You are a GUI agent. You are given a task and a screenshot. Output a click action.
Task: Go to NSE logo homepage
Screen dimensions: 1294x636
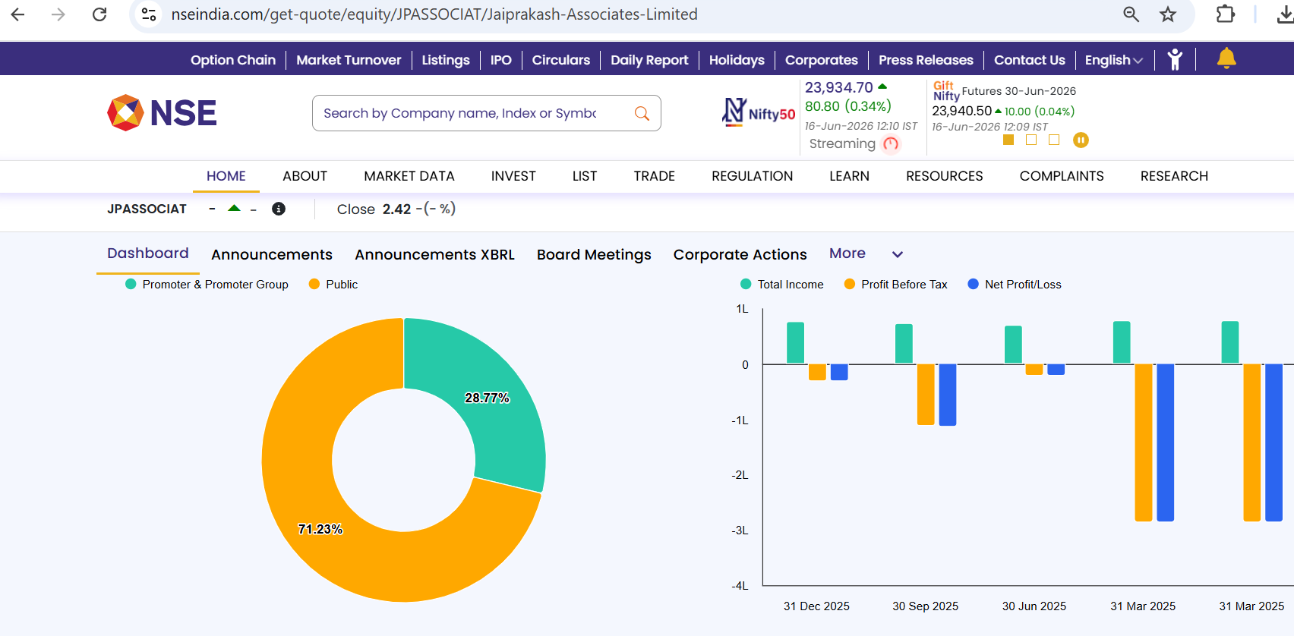[162, 113]
